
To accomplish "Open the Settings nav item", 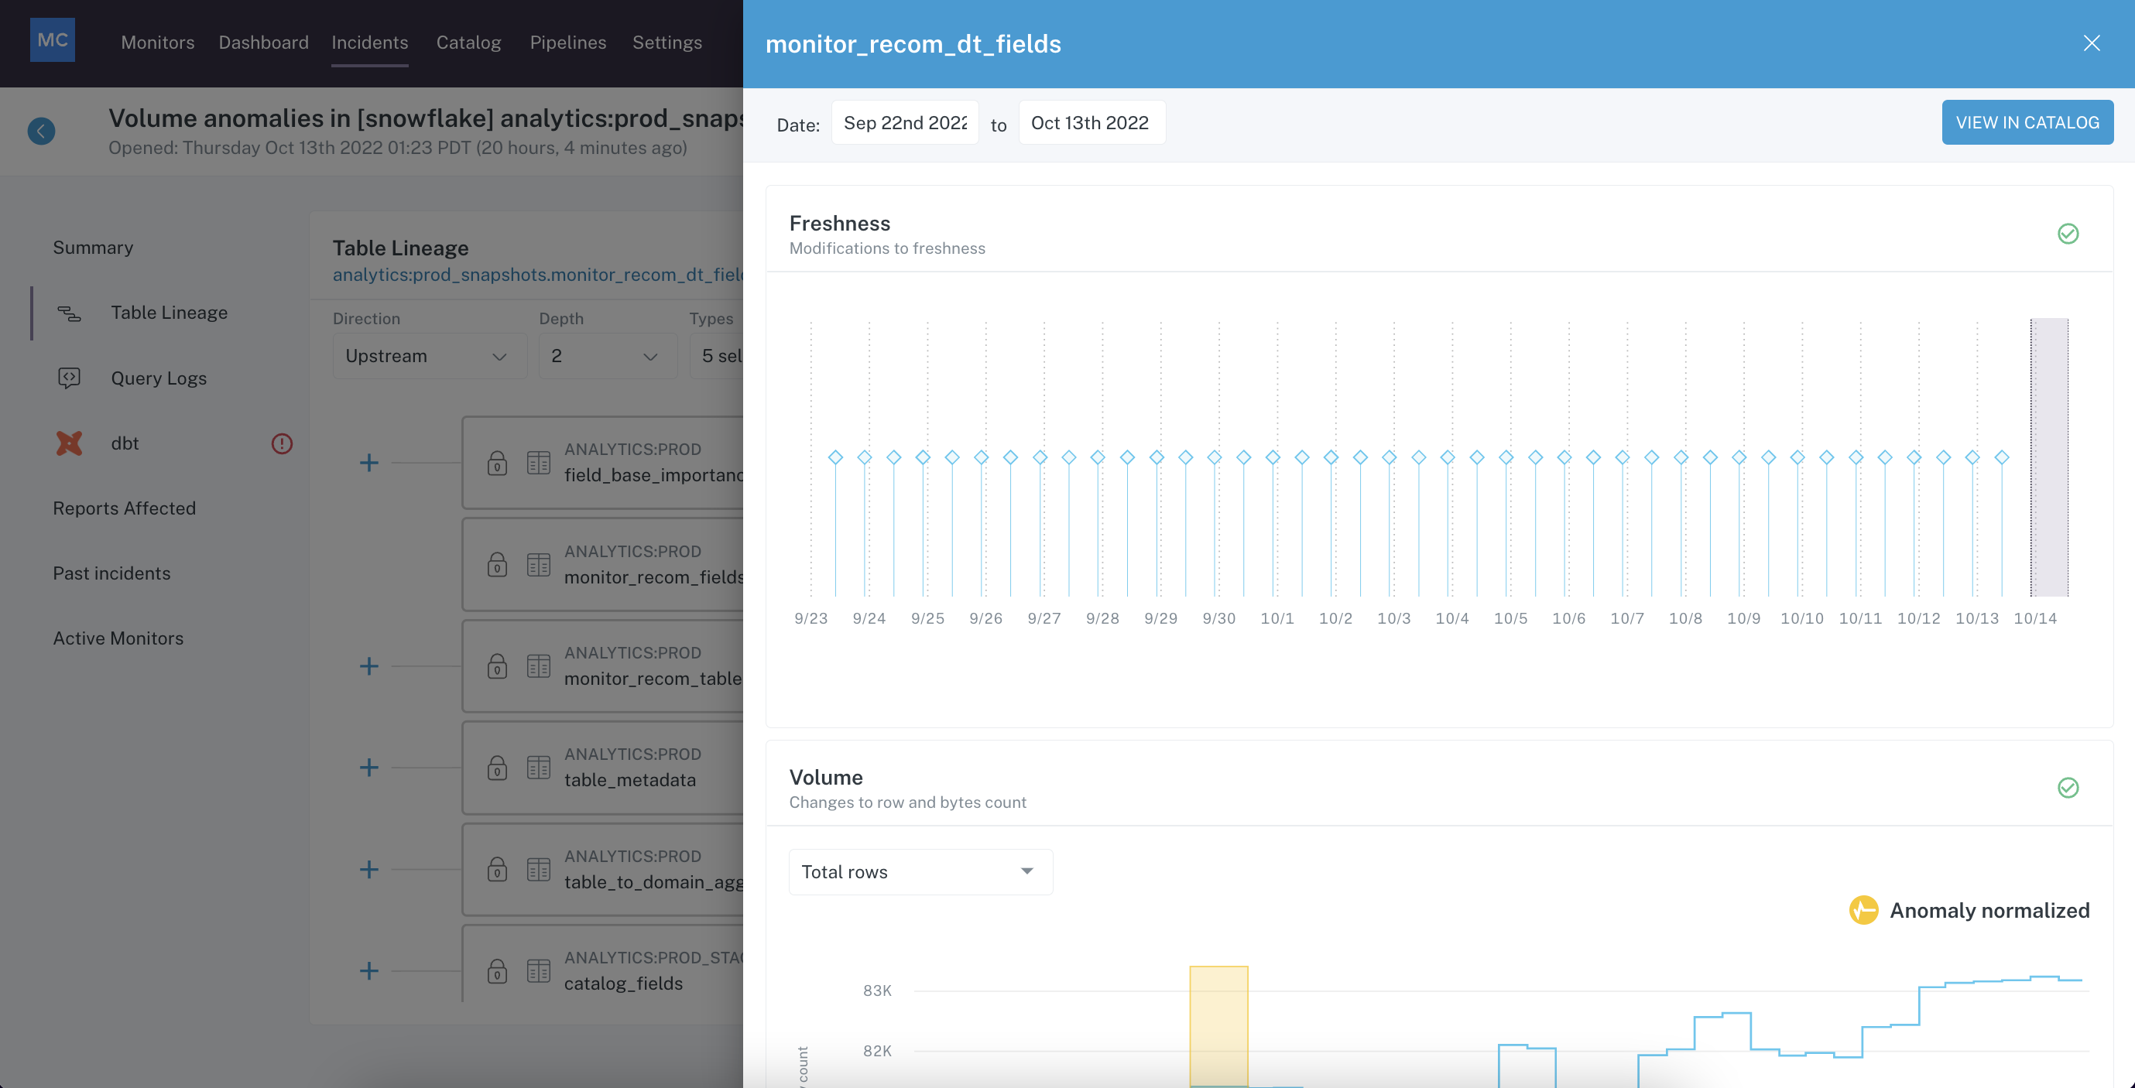I will (x=667, y=43).
